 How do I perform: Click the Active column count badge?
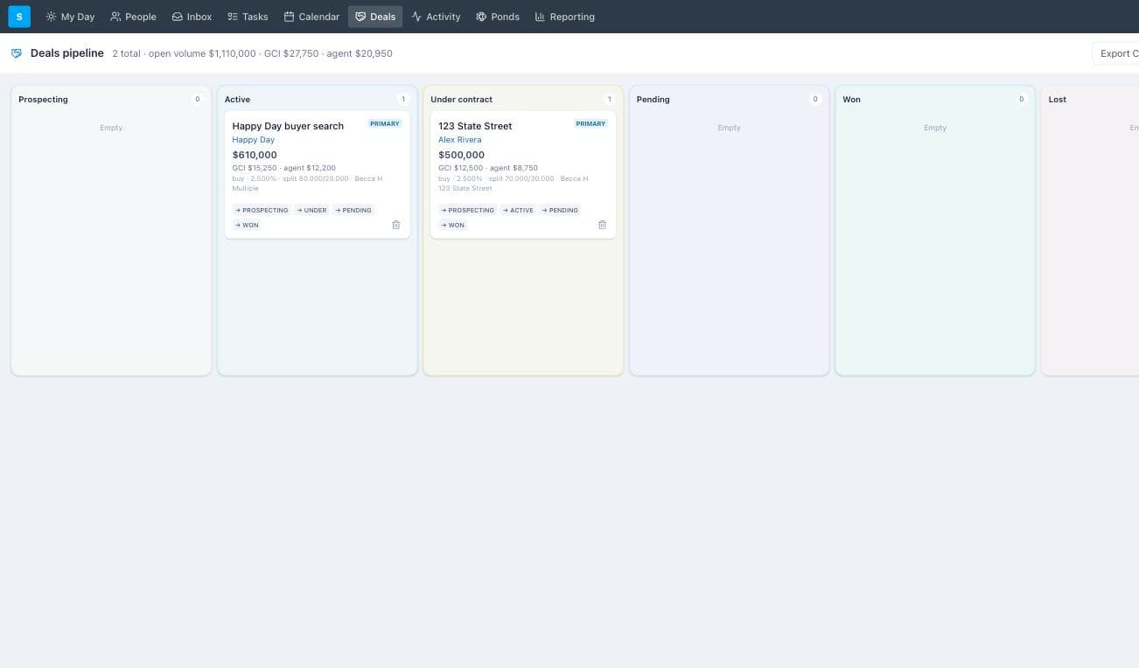403,100
